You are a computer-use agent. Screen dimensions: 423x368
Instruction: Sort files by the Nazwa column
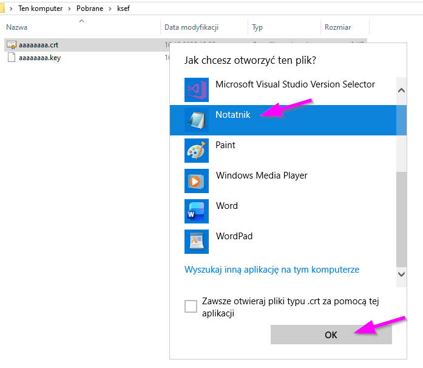[17, 27]
